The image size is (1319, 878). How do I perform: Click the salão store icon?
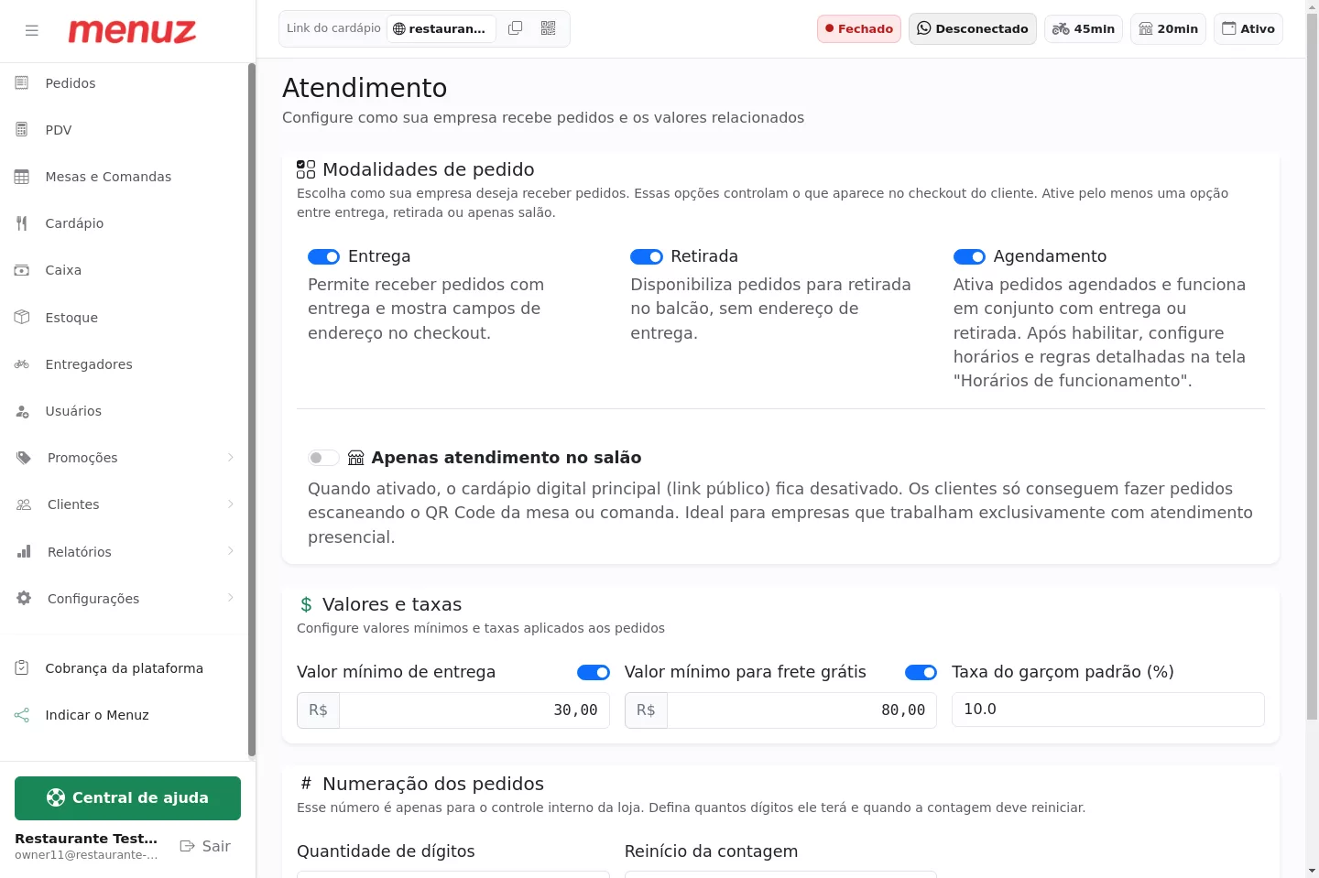click(356, 458)
